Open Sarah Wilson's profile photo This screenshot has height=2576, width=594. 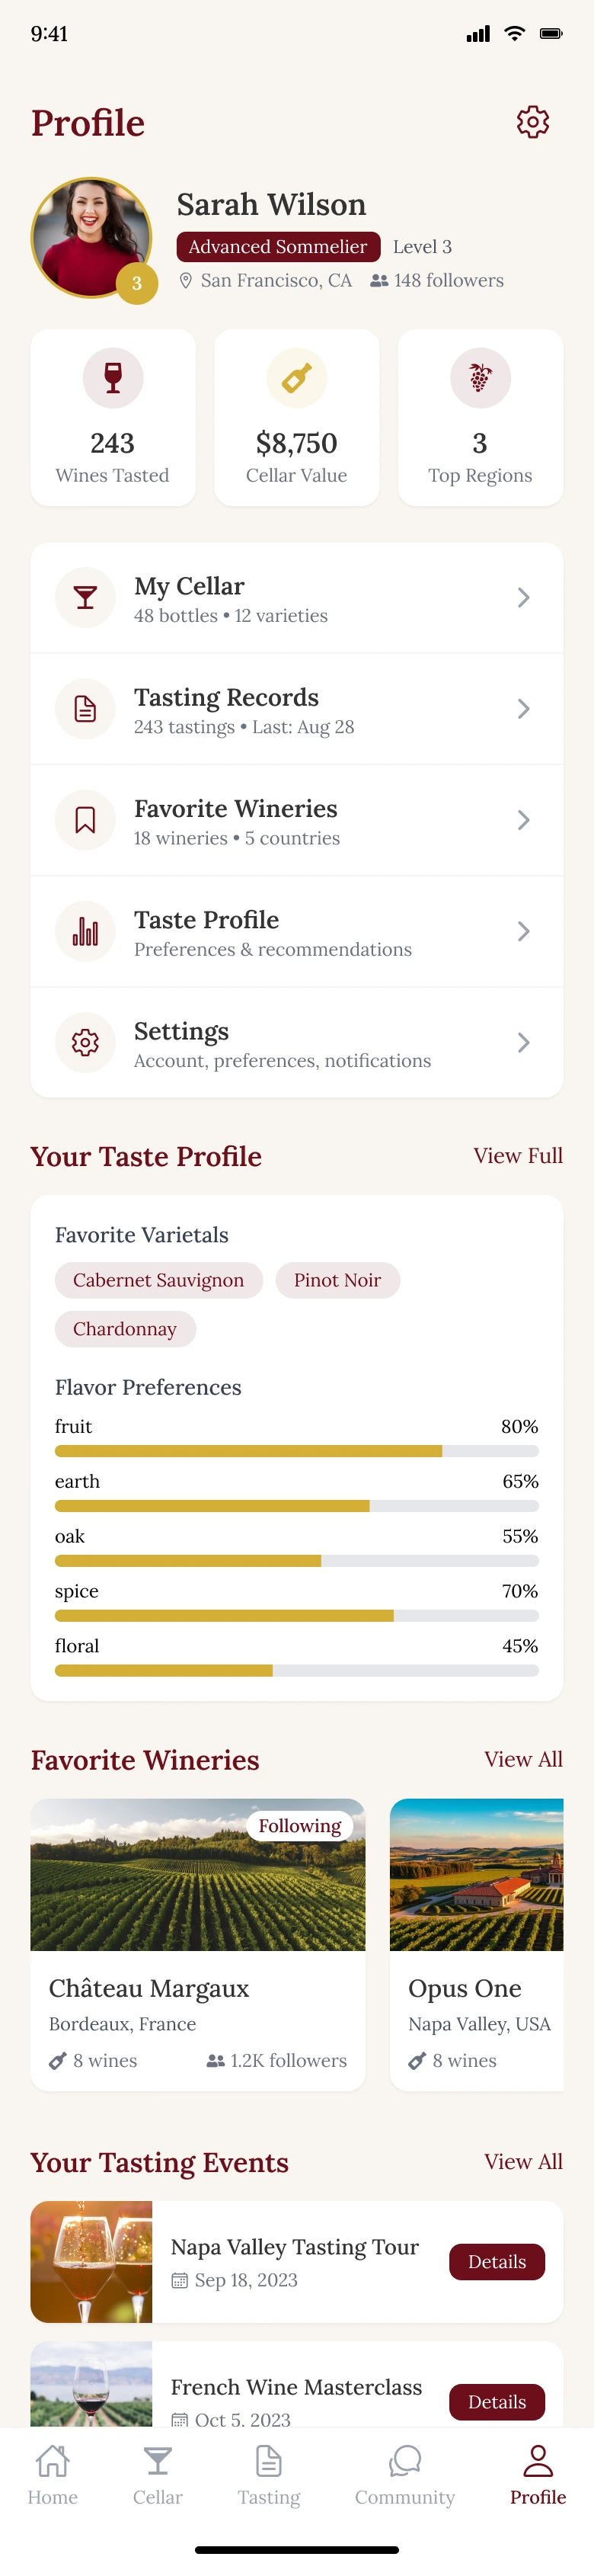(x=91, y=238)
